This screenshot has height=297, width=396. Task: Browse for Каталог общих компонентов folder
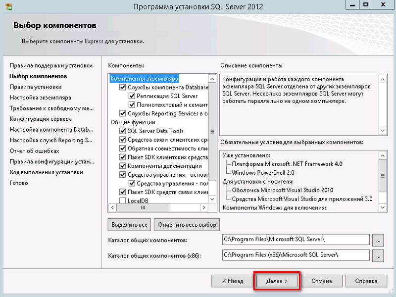378,240
